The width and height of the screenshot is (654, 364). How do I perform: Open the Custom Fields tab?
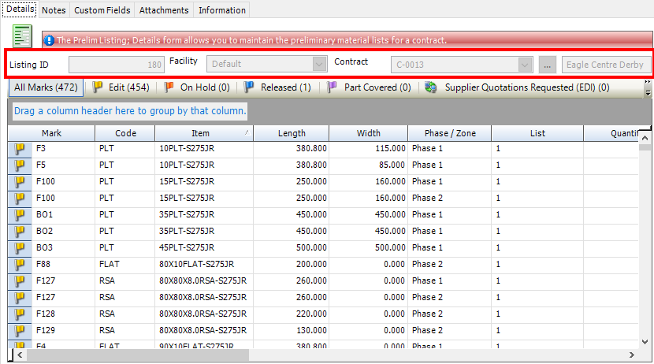[x=102, y=10]
